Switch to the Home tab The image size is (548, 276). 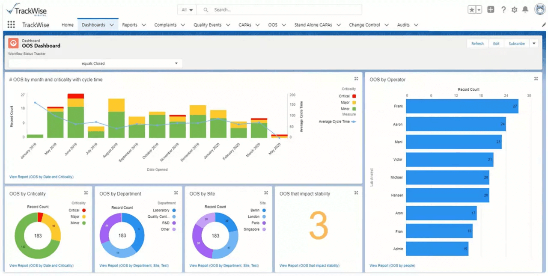67,25
